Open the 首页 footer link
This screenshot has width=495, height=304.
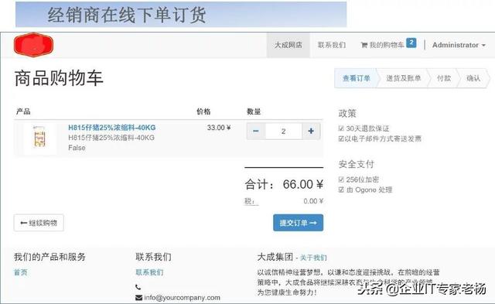tap(21, 272)
